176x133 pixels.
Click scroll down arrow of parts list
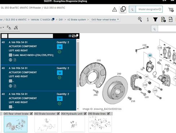(78, 109)
